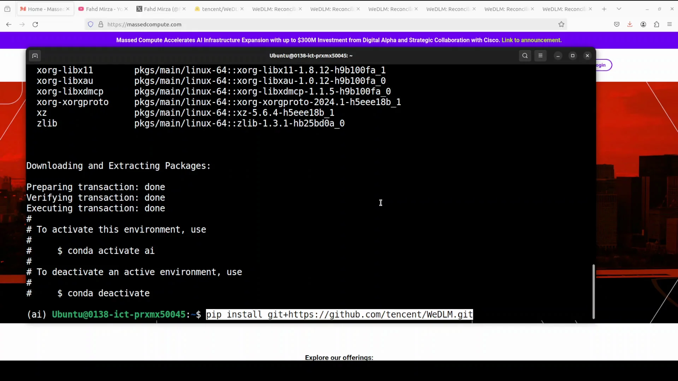This screenshot has width=678, height=381.
Task: Click the new terminal tab icon
Action: coord(35,56)
